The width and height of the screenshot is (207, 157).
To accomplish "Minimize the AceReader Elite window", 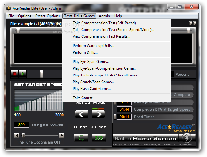I will (x=172, y=7).
